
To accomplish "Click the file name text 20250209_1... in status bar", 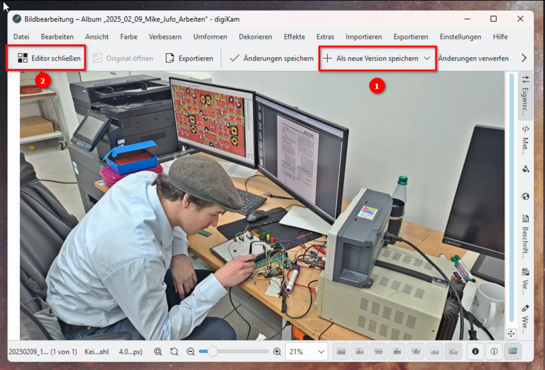I will point(43,352).
